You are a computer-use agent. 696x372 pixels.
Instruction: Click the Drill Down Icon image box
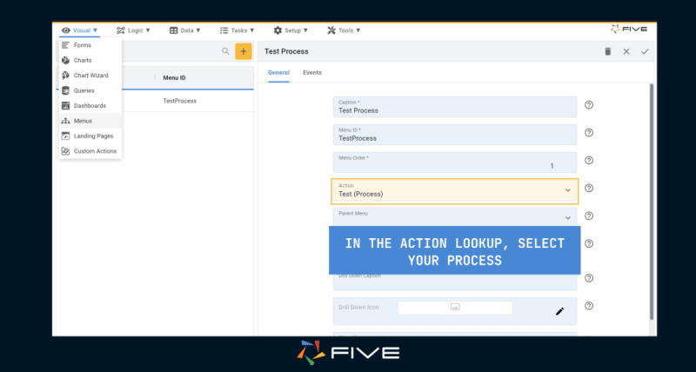click(455, 308)
